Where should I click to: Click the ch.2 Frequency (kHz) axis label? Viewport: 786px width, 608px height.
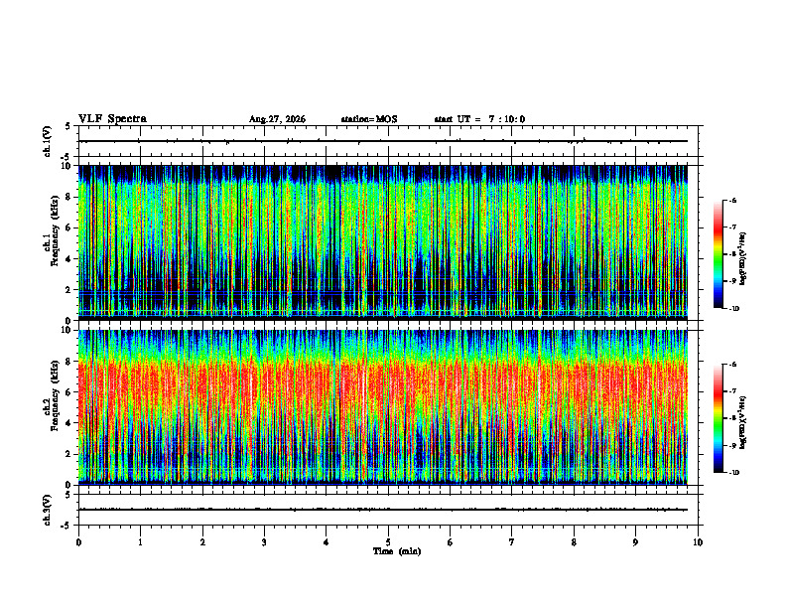click(52, 407)
